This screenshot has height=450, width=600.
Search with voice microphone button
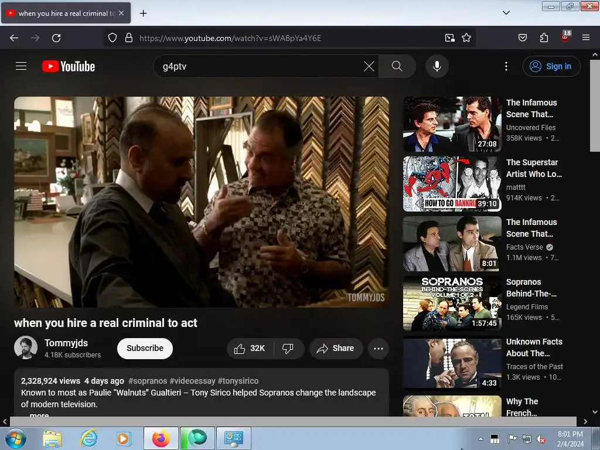click(x=437, y=66)
